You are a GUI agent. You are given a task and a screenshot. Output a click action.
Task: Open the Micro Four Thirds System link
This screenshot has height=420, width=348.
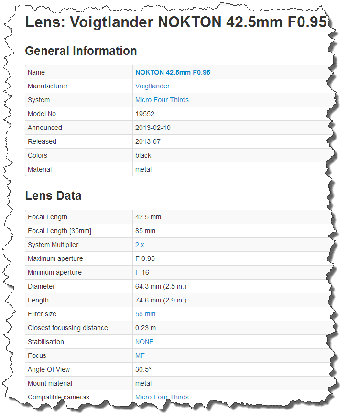click(162, 100)
